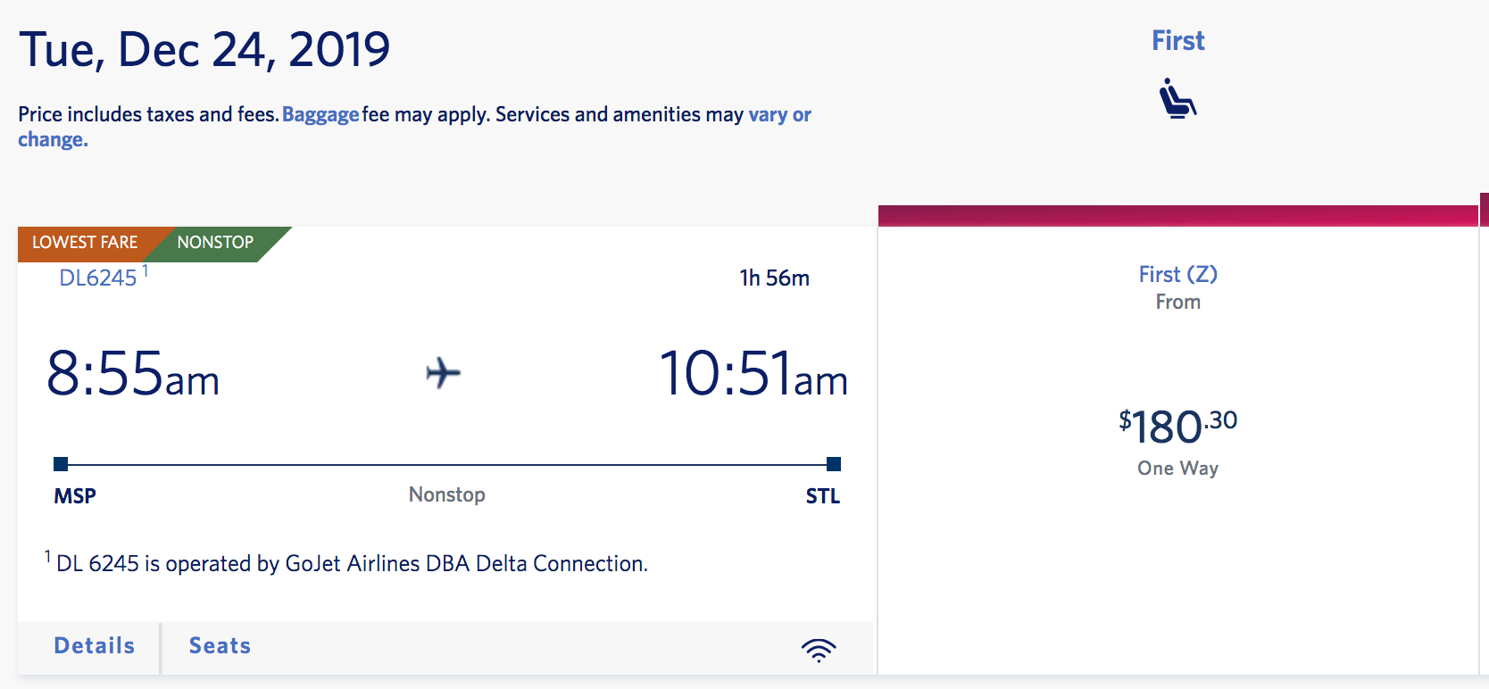
Task: Click the First cabin column header
Action: 1177,41
